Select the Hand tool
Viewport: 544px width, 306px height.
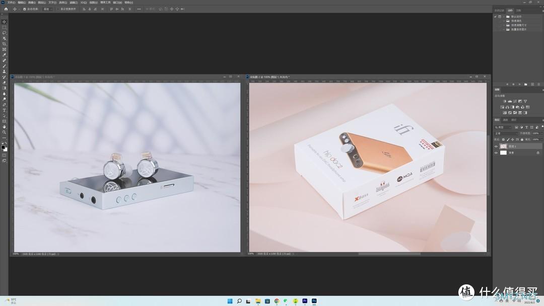click(4, 127)
